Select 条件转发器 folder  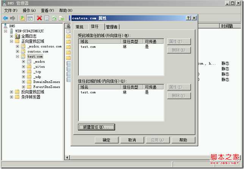31,97
